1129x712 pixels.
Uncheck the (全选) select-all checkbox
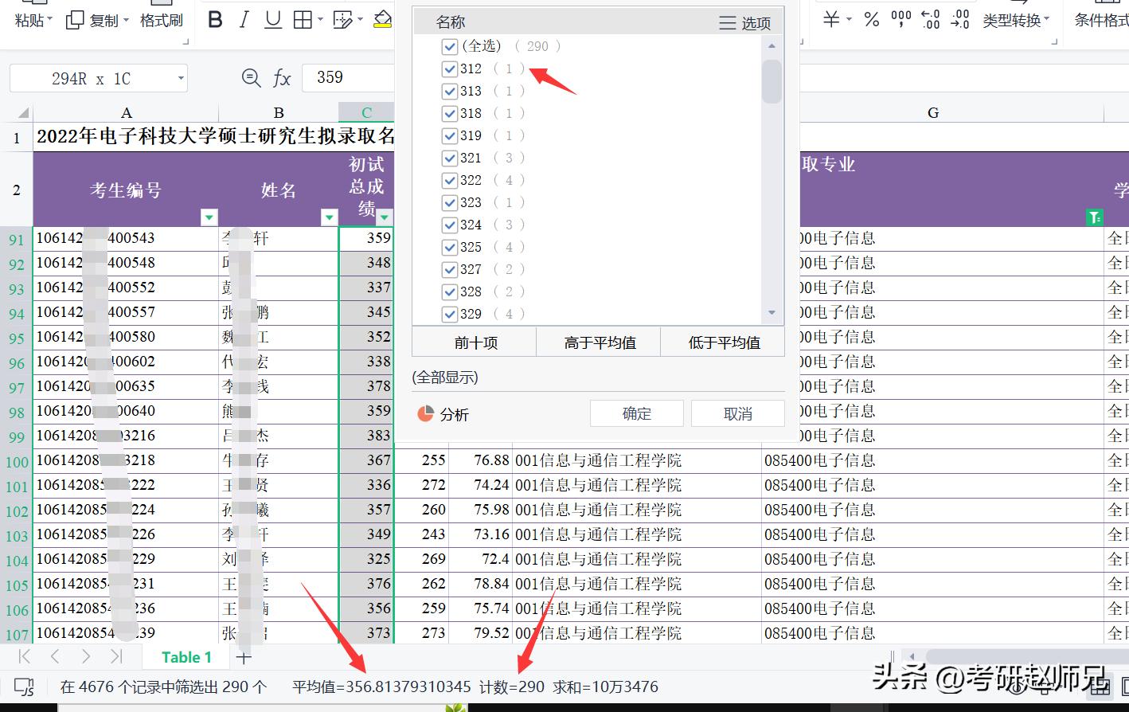point(450,46)
